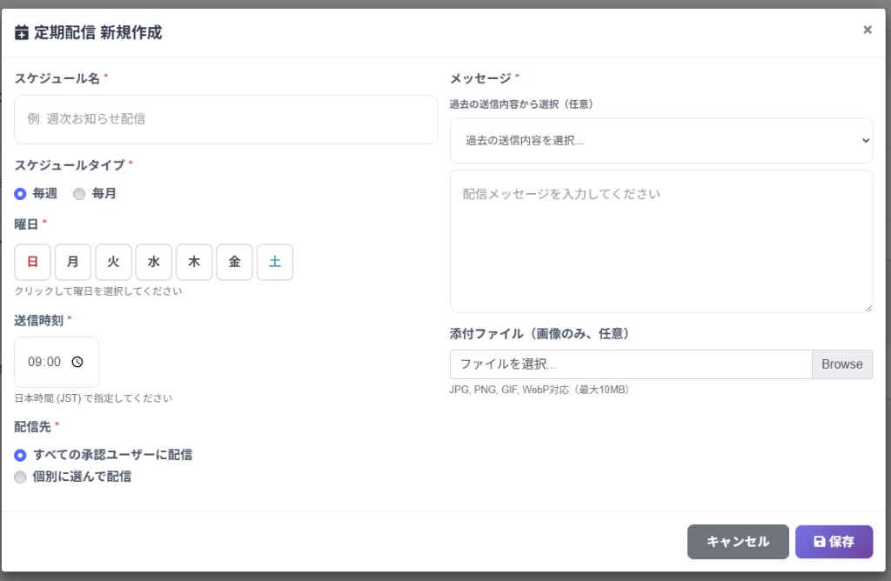Viewport: 891px width, 581px height.
Task: Toggle 水 (Wednesday) weekday button
Action: (x=154, y=261)
